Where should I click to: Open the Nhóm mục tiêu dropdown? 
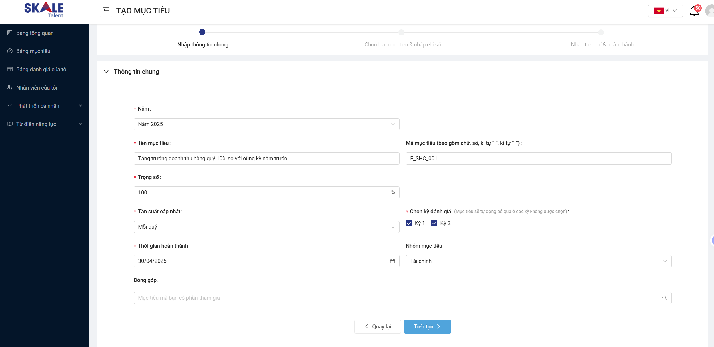tap(538, 261)
